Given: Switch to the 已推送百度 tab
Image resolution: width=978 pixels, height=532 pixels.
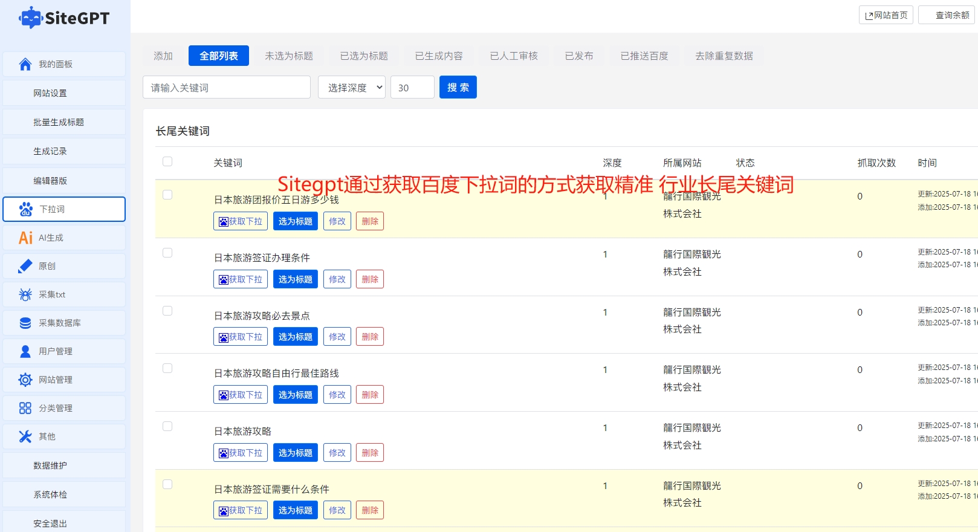Looking at the screenshot, I should tap(644, 56).
